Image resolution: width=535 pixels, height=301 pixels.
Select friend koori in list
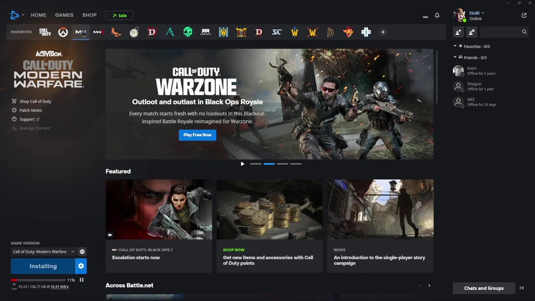(x=490, y=71)
